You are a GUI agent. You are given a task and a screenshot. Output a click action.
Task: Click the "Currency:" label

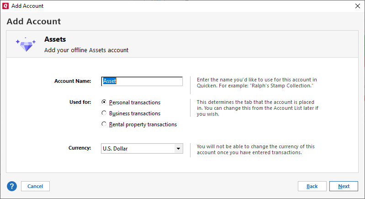(x=80, y=148)
